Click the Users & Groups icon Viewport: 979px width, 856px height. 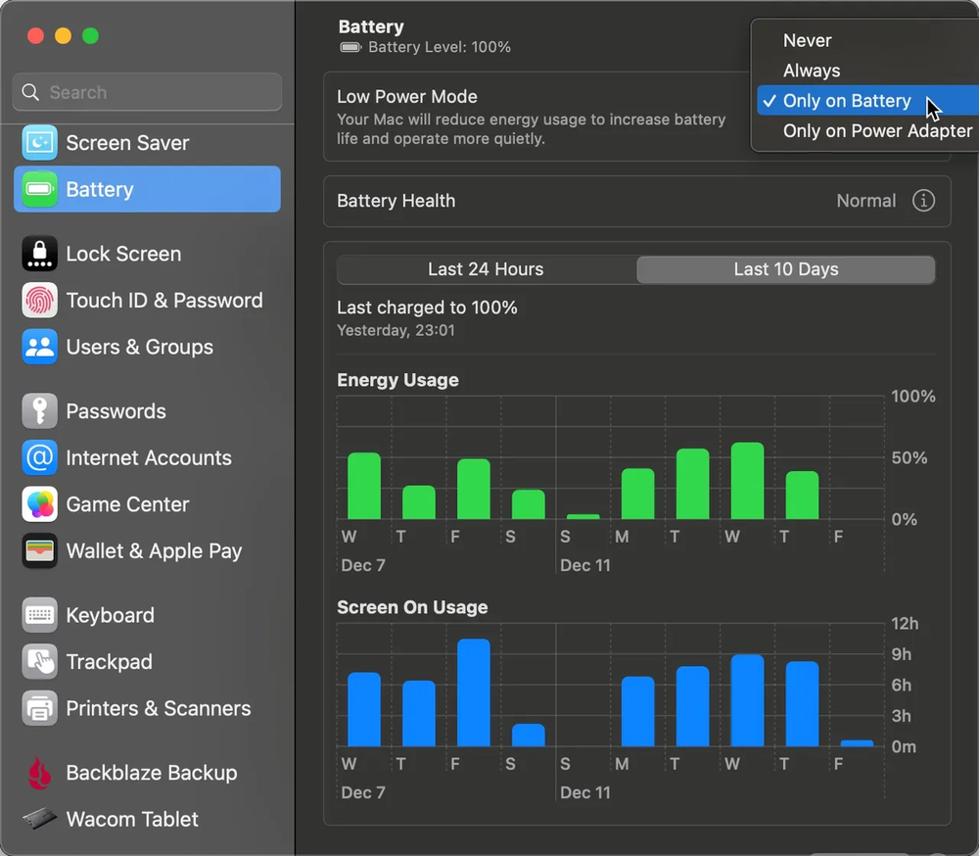pyautogui.click(x=40, y=347)
